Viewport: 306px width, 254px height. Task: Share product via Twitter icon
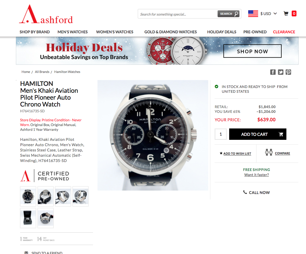[281, 72]
